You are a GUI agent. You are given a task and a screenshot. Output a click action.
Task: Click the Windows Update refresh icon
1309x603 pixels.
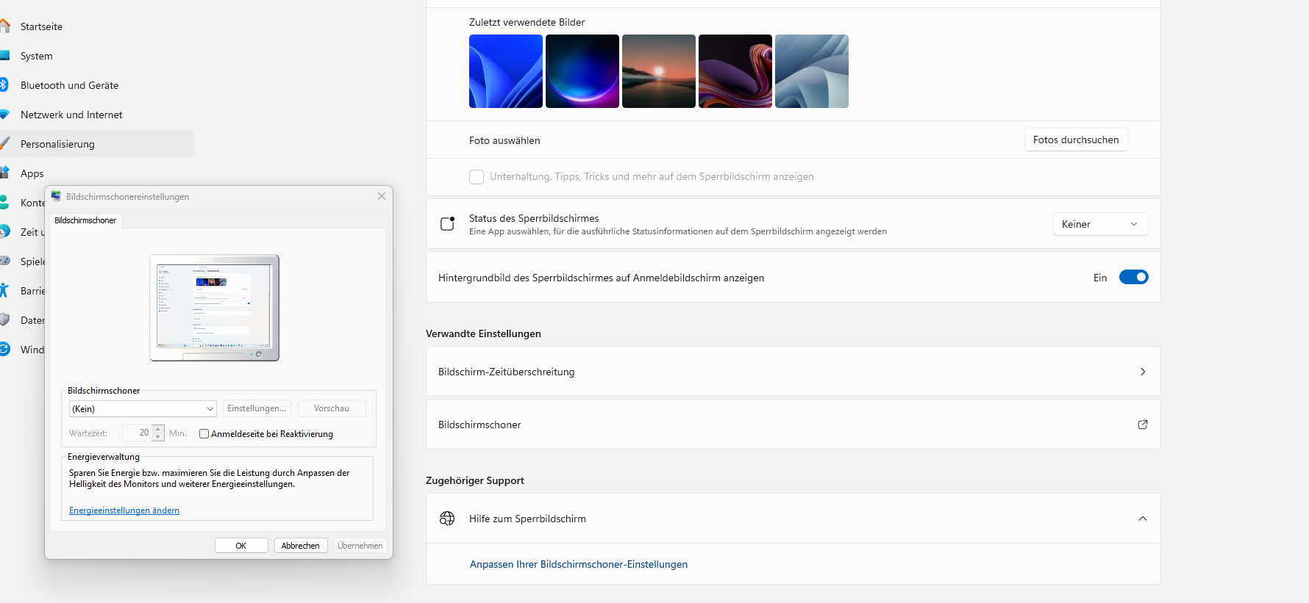tap(4, 350)
